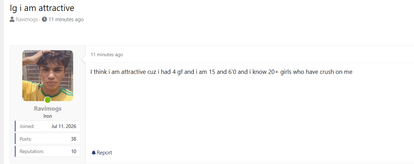
Task: Click the 'Posts:' label in user stats
Action: point(25,139)
